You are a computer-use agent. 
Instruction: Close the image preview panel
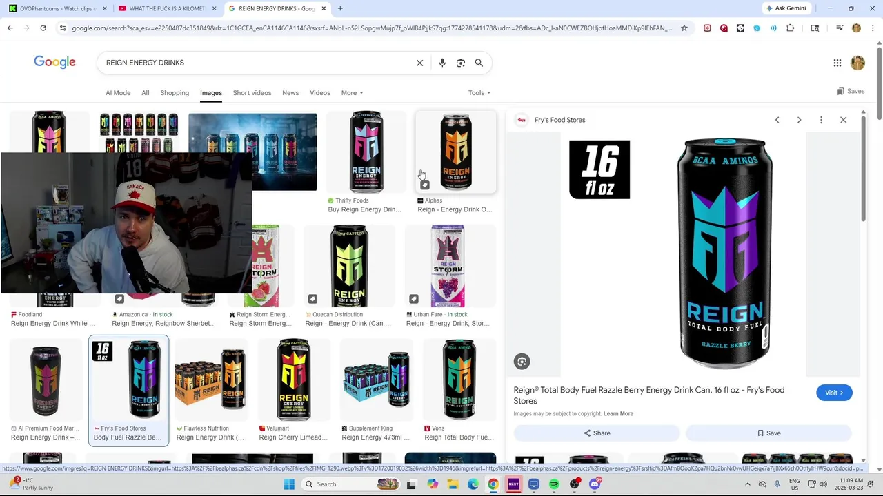pos(843,120)
